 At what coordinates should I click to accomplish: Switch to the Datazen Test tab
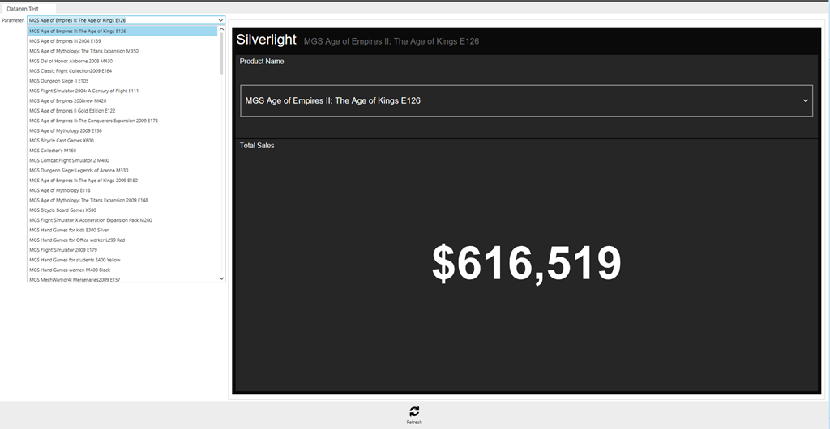click(x=23, y=8)
